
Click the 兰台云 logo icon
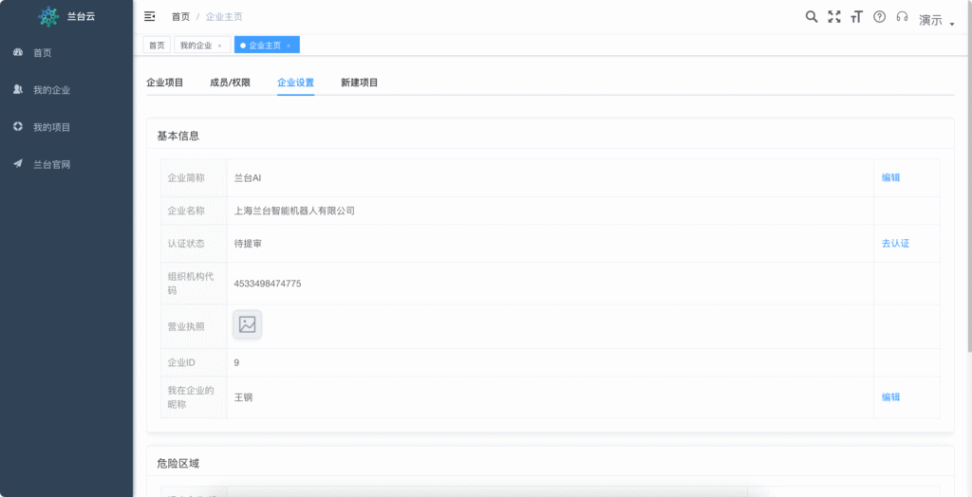click(48, 16)
